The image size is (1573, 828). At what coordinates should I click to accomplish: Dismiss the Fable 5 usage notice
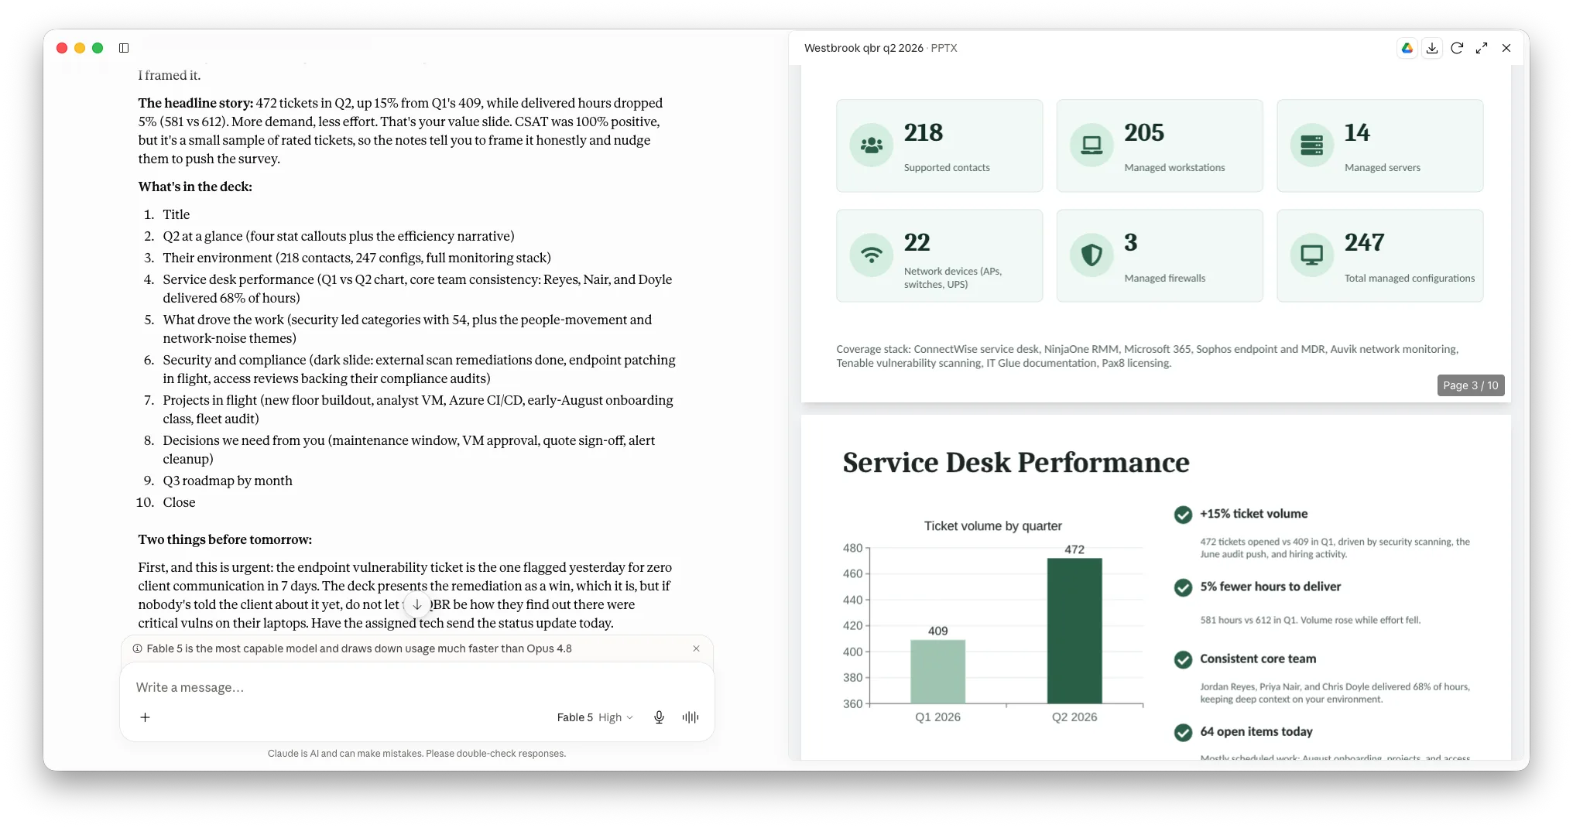(x=696, y=648)
